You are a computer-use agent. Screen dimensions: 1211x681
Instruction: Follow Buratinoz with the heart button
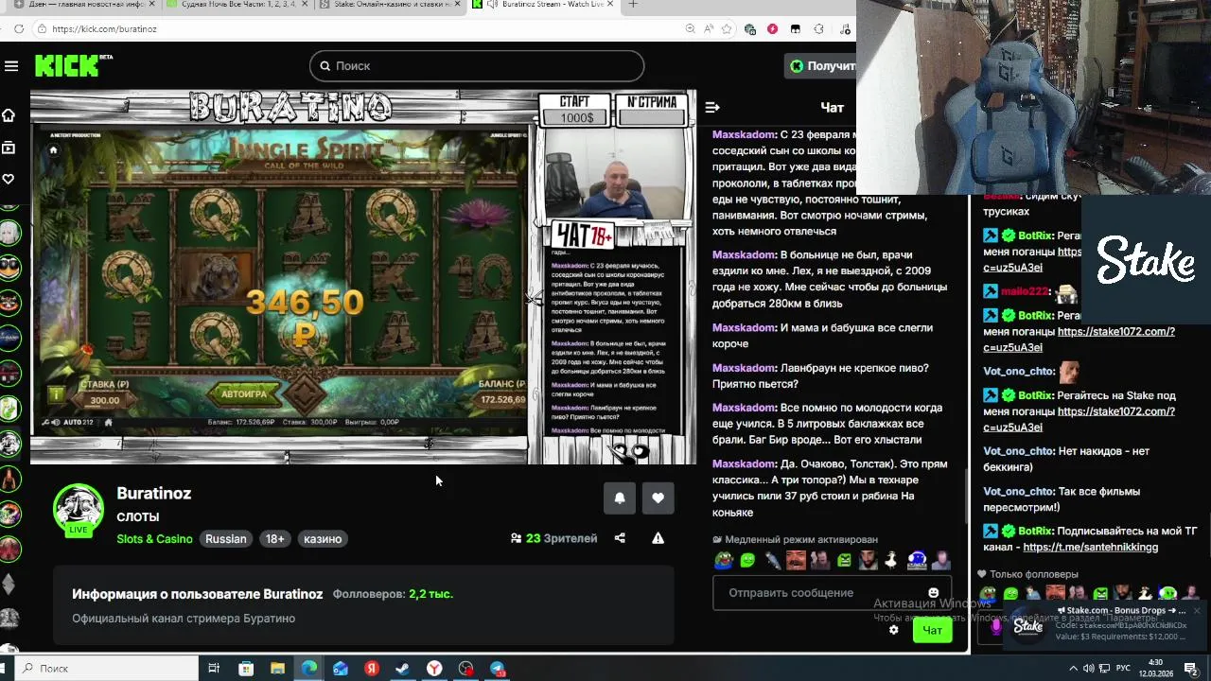tap(658, 498)
